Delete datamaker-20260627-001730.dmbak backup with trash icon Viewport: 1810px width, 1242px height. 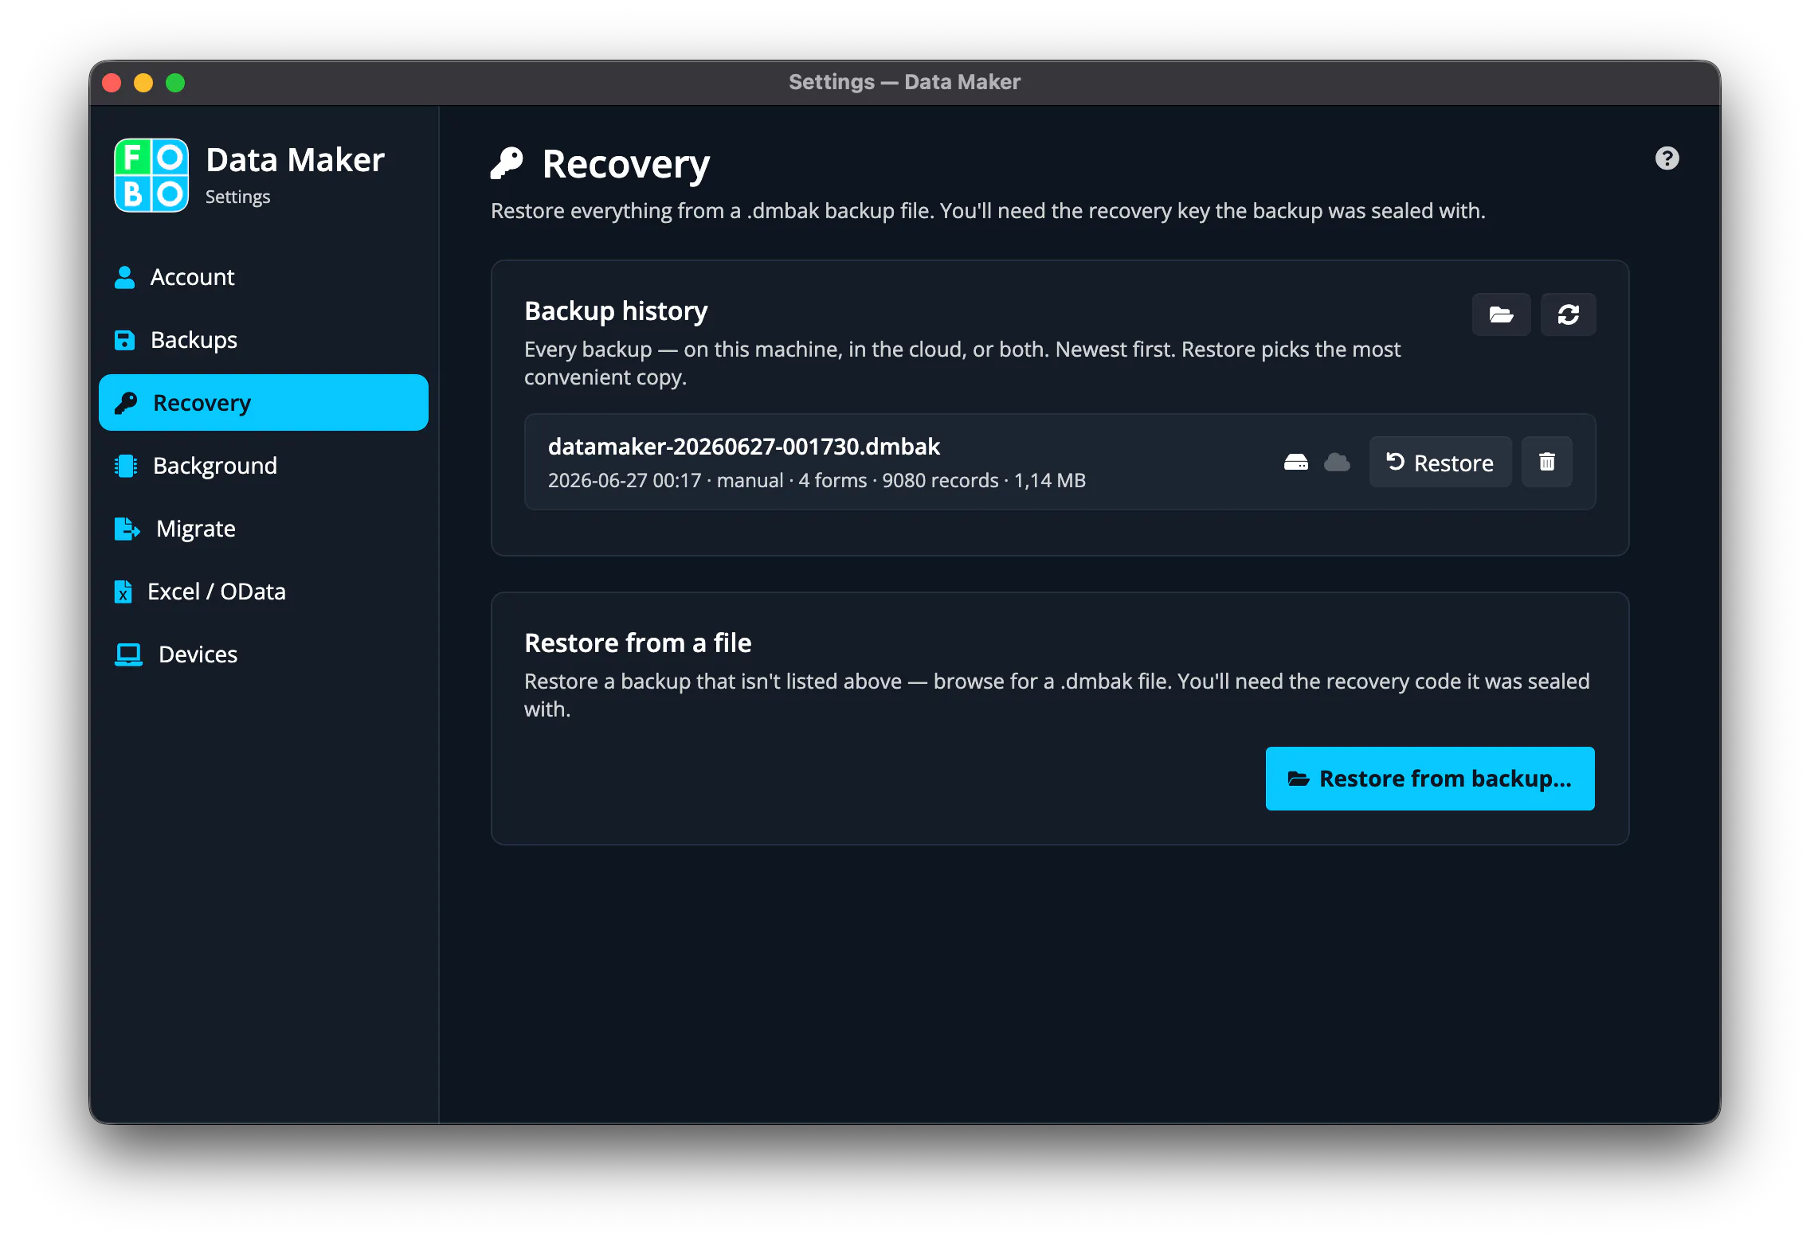tap(1546, 462)
